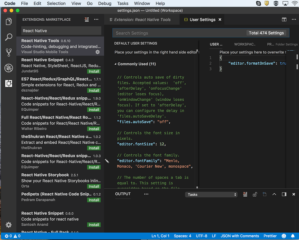Install the ES7 React/Redux/GraphQL extension
Screen dimensions: 299x240
(x=94, y=90)
